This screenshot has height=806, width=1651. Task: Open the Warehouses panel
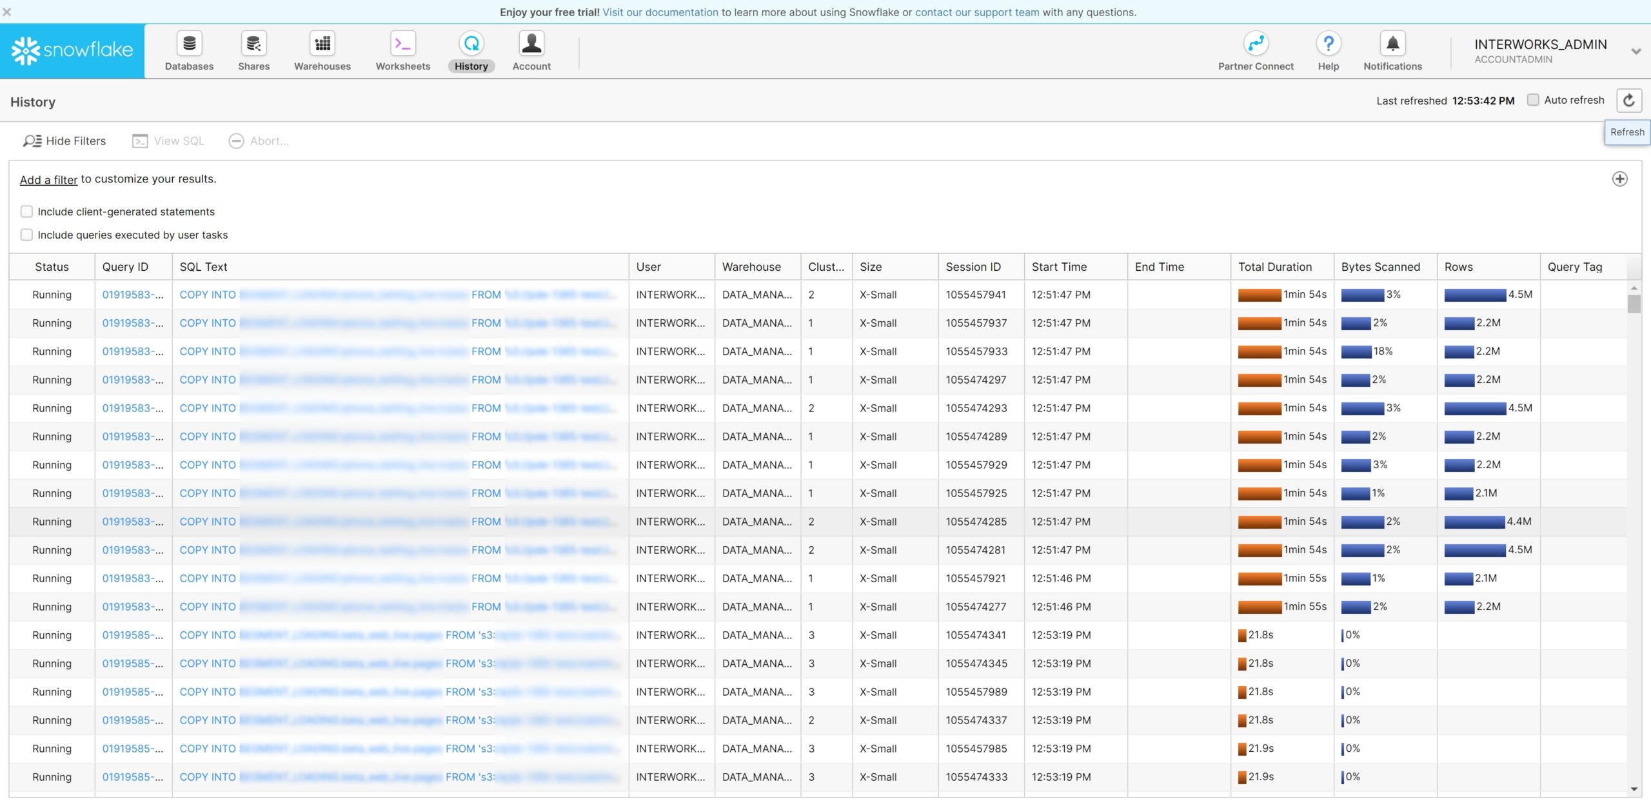coord(321,50)
